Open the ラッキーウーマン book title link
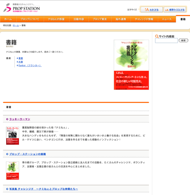The width and height of the screenshot is (190, 195). point(19,119)
